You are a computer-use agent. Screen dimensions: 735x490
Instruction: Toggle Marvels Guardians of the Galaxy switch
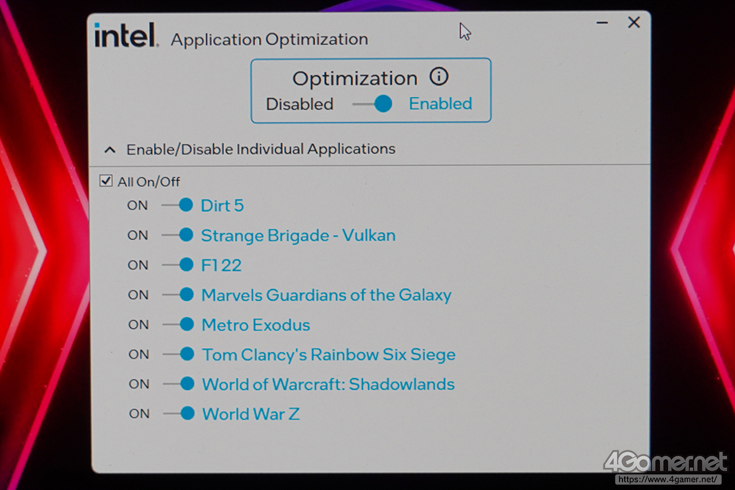point(179,295)
